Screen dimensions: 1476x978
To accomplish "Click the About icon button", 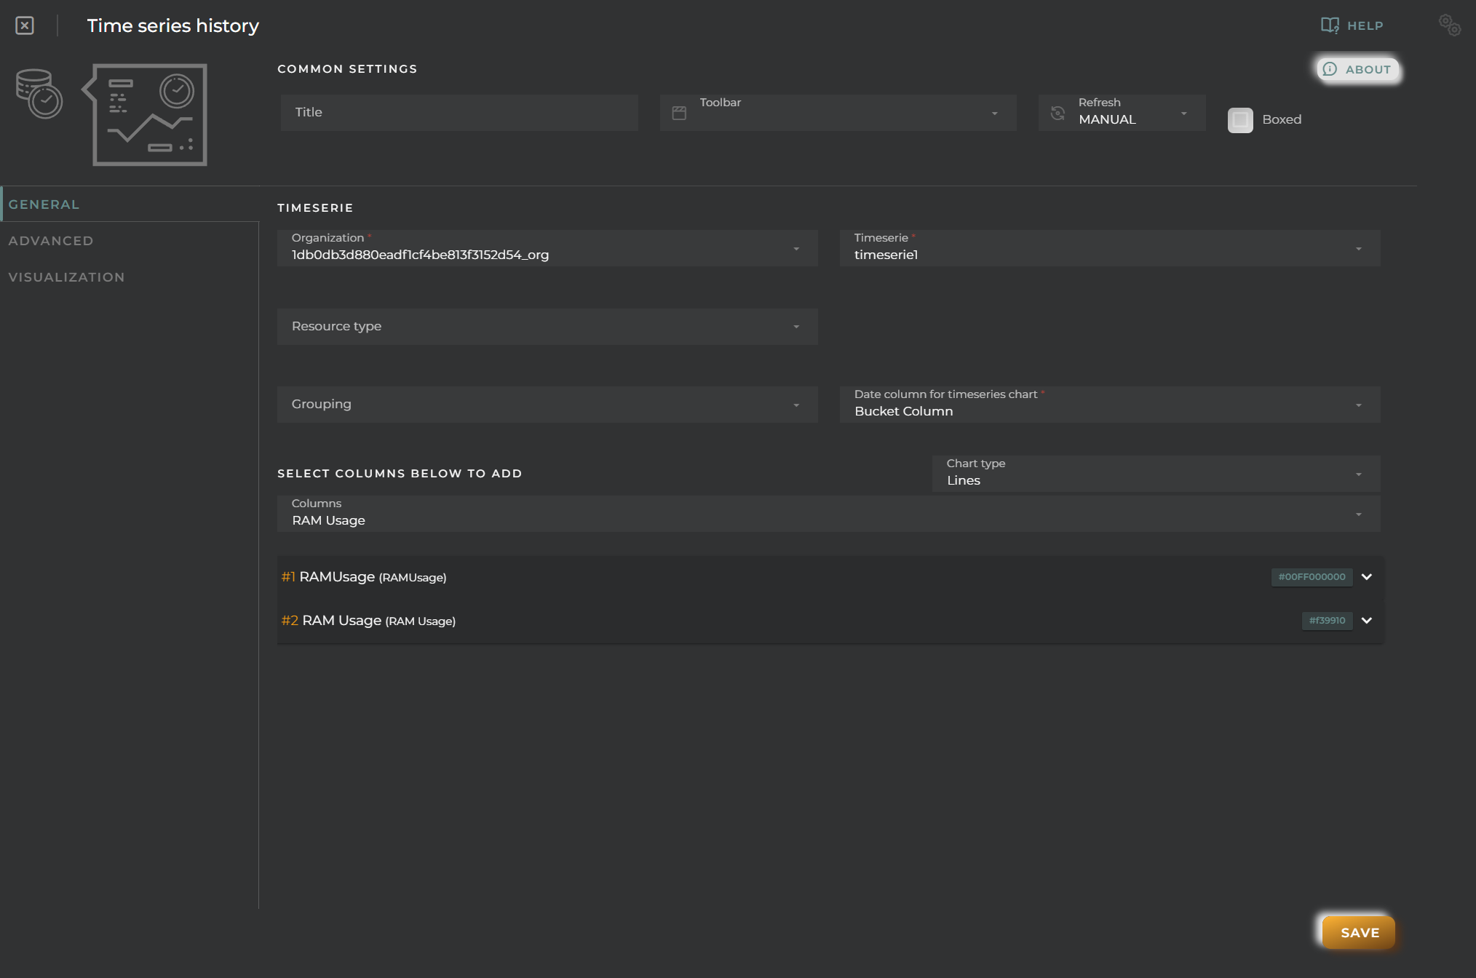I will (1330, 68).
